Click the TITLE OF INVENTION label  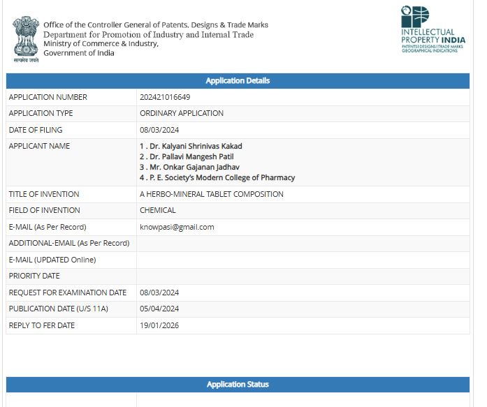pyautogui.click(x=44, y=194)
